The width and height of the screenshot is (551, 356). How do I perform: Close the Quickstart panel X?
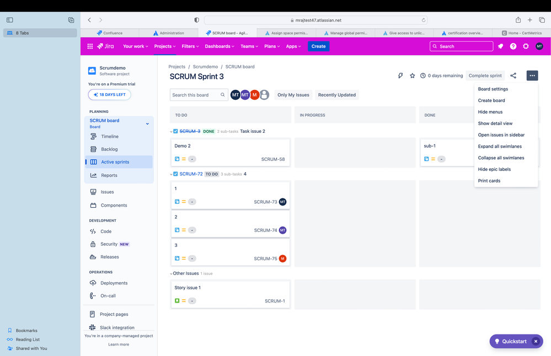(x=536, y=341)
